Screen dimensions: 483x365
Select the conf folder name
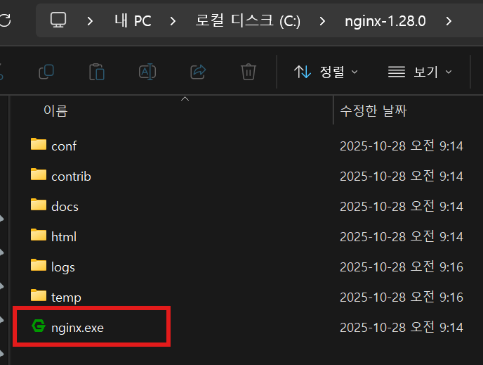(64, 146)
